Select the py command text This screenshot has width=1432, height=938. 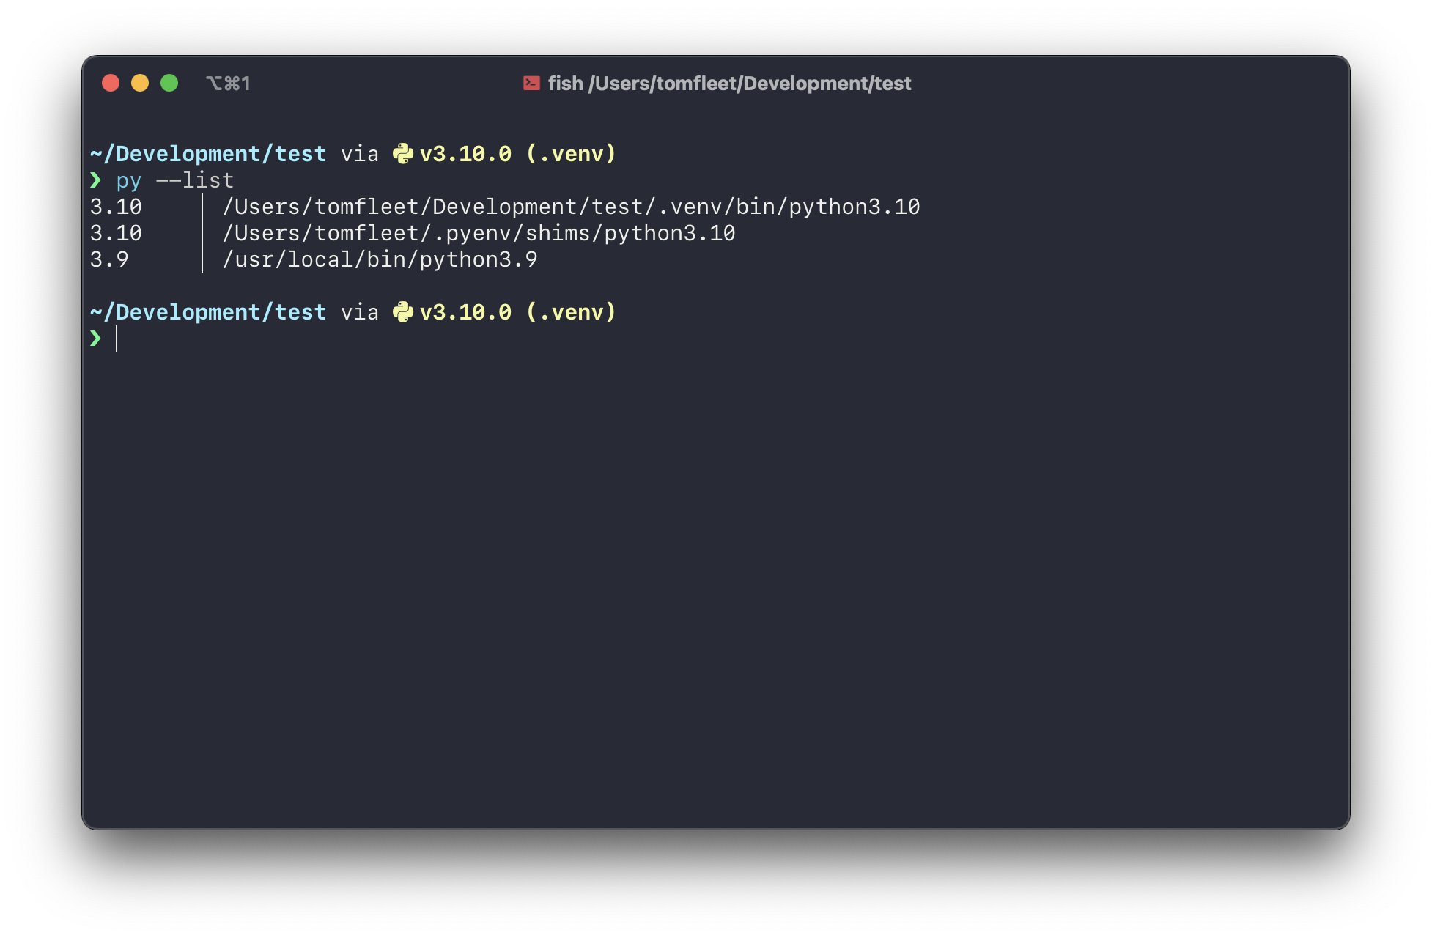pos(129,180)
